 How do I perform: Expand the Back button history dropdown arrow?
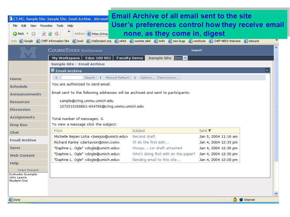click(x=27, y=33)
